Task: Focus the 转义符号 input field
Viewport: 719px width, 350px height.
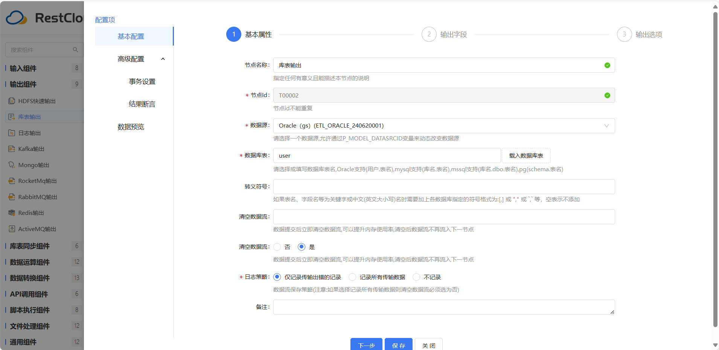Action: point(444,187)
